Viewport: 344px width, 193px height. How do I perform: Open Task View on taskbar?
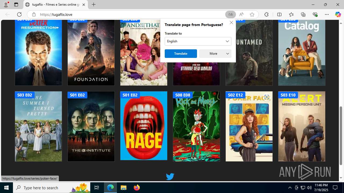point(97,188)
